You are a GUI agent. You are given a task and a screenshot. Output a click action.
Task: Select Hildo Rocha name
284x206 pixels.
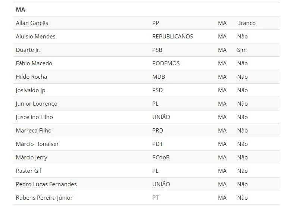pos(31,77)
